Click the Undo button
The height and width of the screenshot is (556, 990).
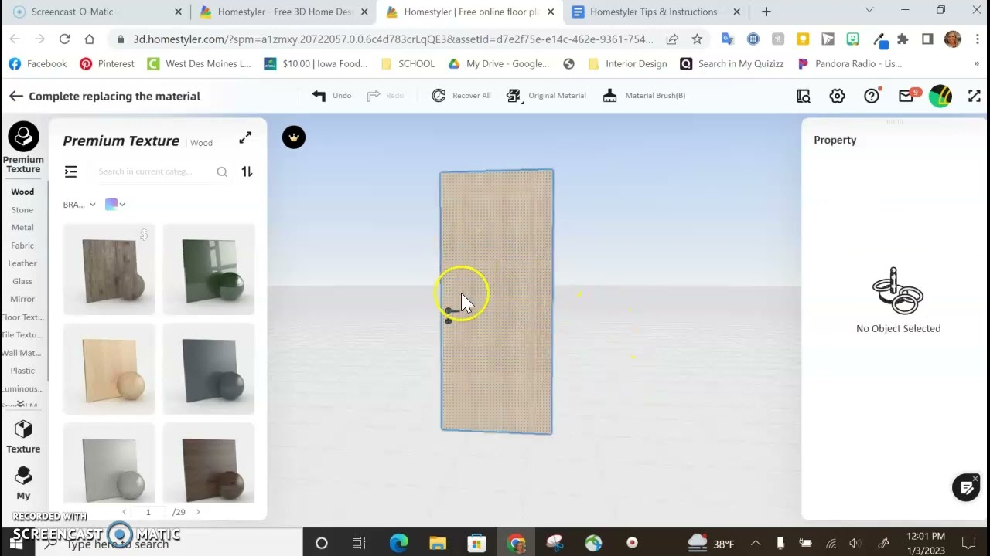point(331,96)
